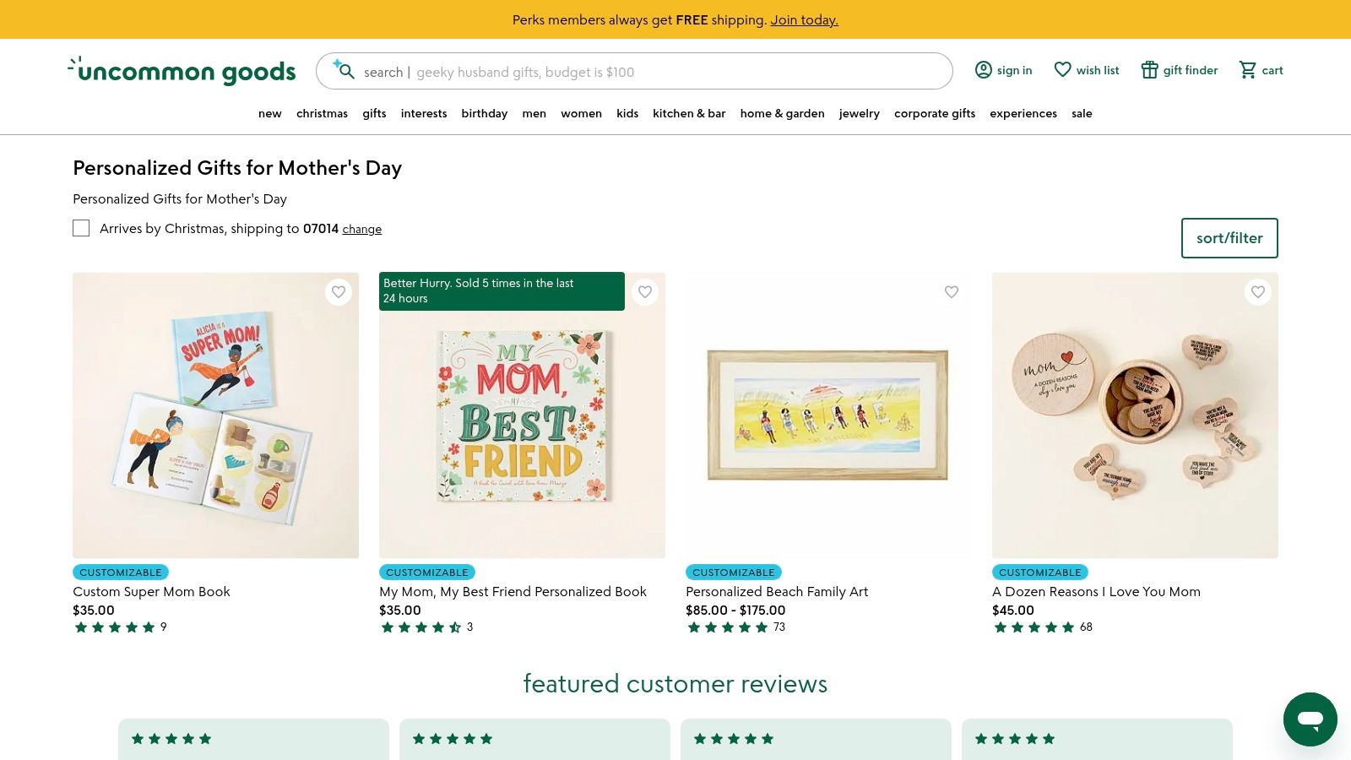Favorite the Custom Super Mom Book
Viewport: 1351px width, 760px height.
339,292
